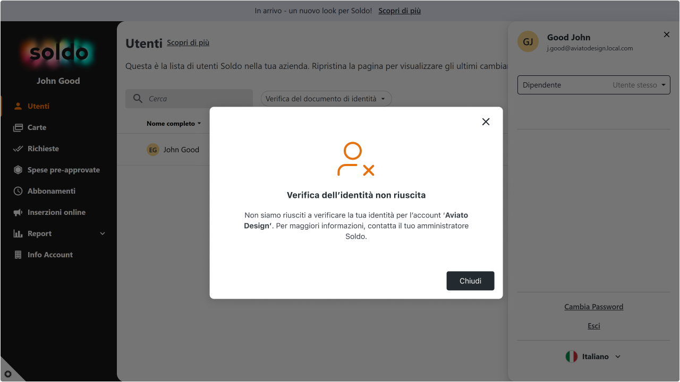
Task: Click the j.good@aviatodesign.local.com email
Action: click(x=590, y=48)
